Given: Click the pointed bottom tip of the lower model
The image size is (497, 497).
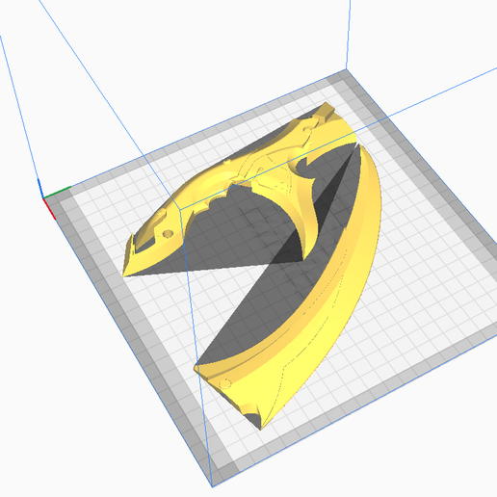Looking at the screenshot, I should coord(261,427).
